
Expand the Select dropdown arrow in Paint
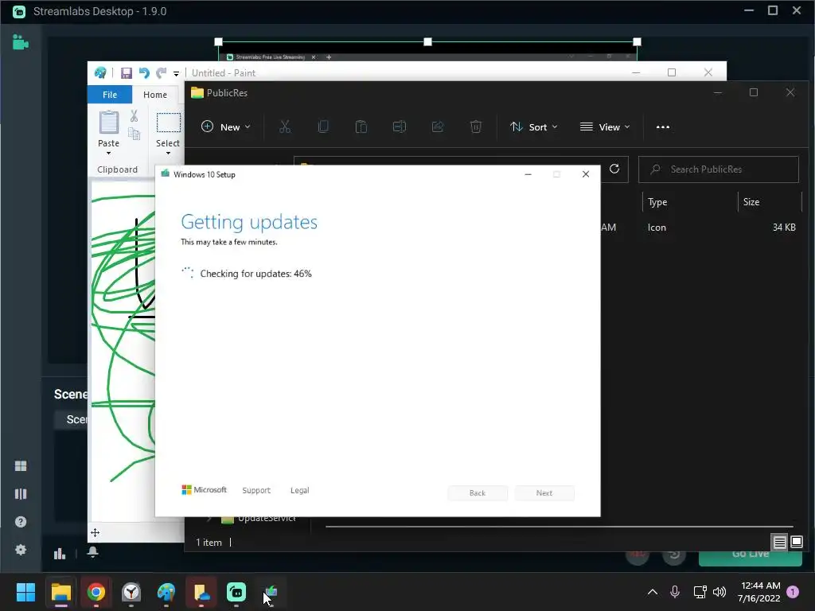coord(168,154)
